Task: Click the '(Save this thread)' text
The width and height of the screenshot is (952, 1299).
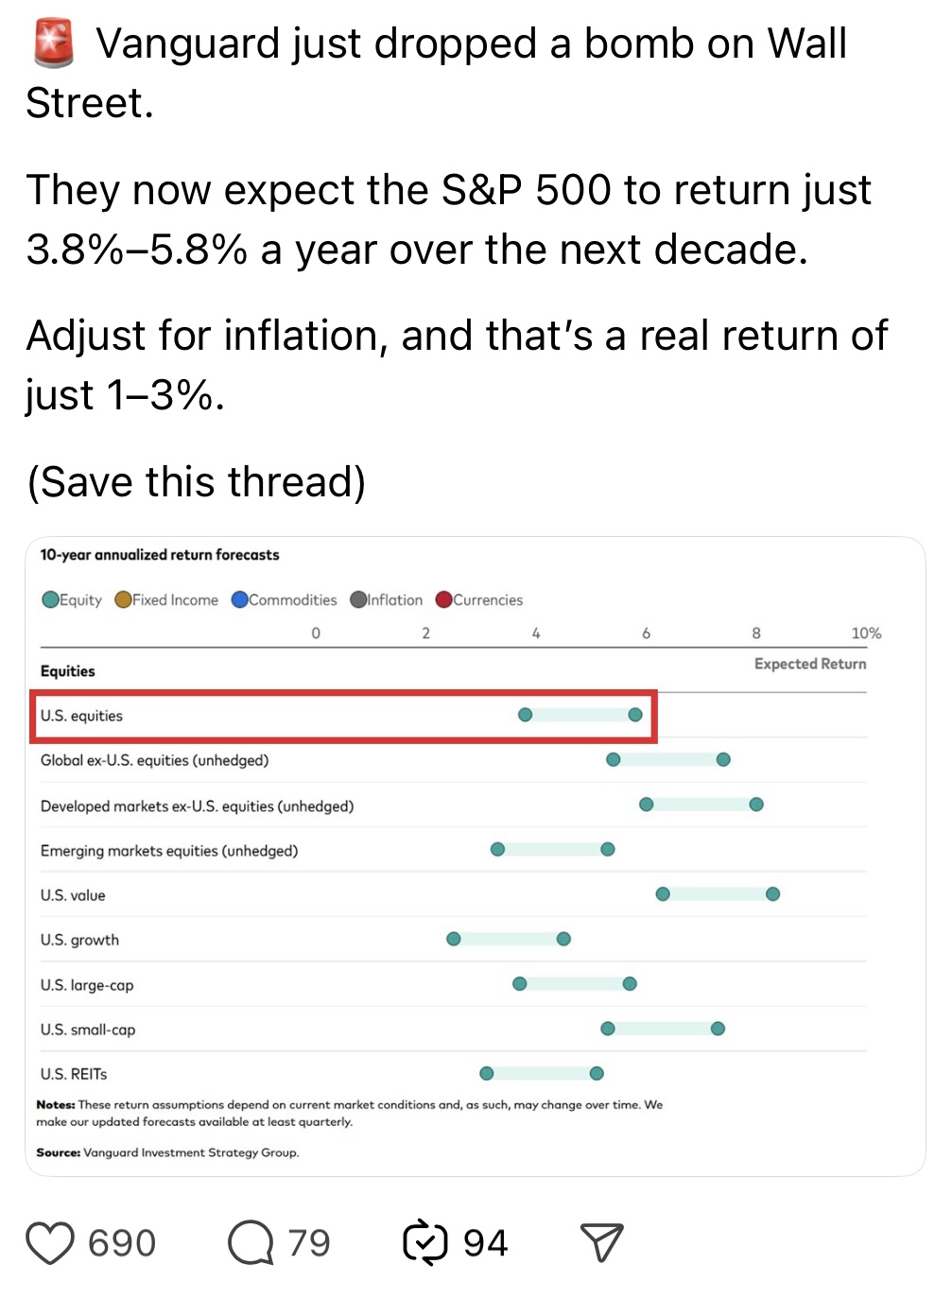Action: coord(197,482)
